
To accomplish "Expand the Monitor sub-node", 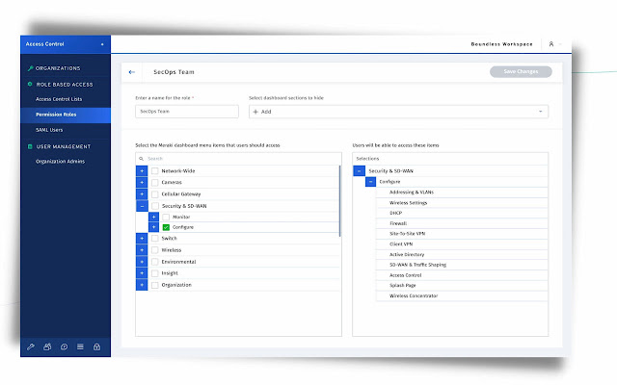I will coord(154,217).
